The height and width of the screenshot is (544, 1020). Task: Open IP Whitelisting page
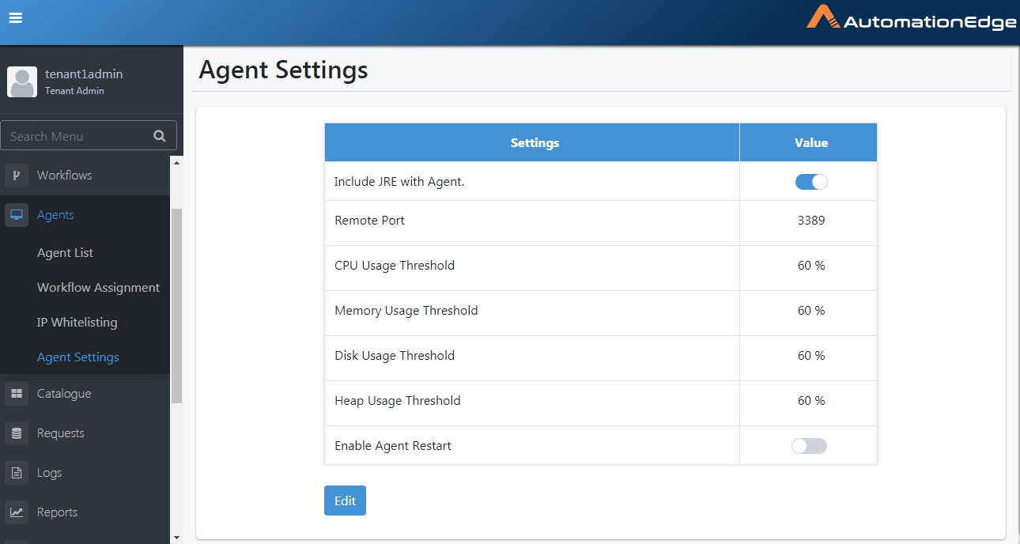[77, 323]
